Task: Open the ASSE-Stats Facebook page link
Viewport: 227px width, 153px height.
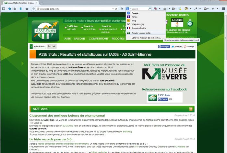Action: (x=163, y=95)
